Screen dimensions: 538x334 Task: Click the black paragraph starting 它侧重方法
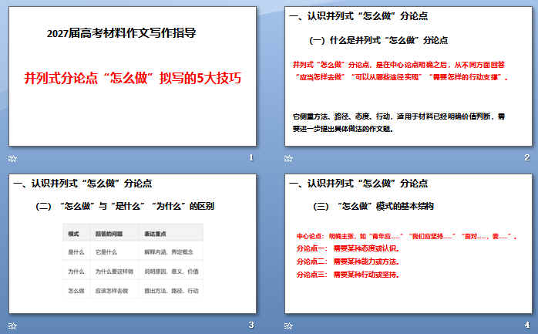pos(398,123)
